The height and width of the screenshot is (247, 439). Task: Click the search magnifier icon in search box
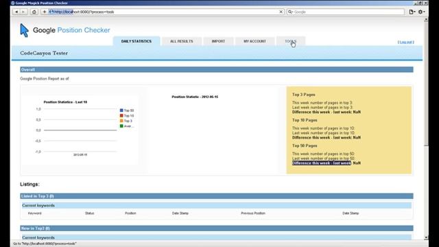point(290,12)
